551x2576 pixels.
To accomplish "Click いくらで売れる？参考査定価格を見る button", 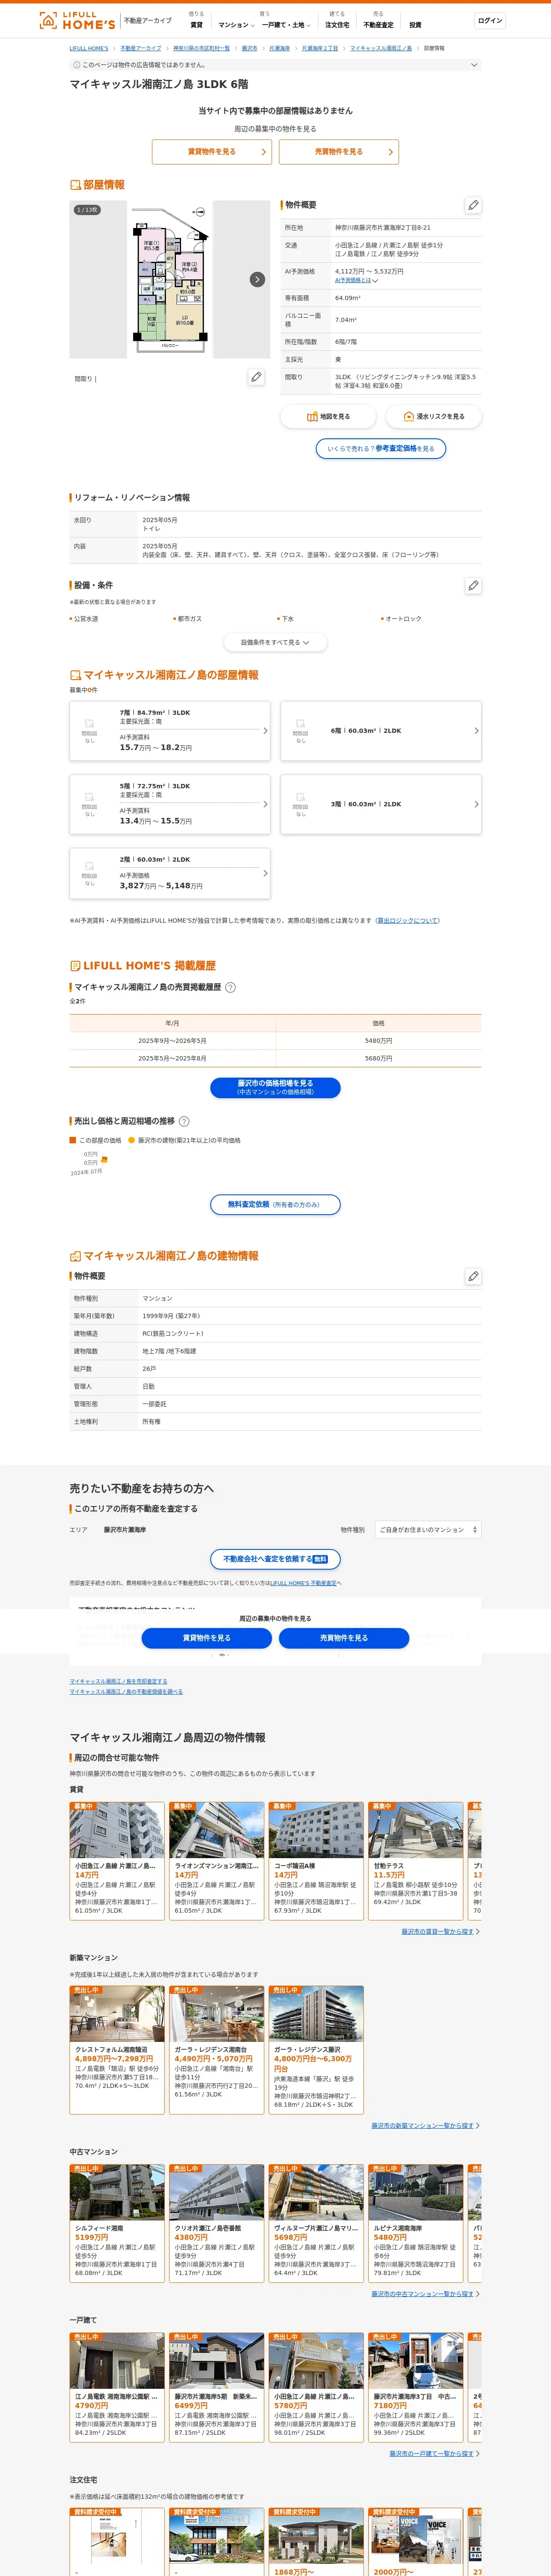I will click(381, 449).
